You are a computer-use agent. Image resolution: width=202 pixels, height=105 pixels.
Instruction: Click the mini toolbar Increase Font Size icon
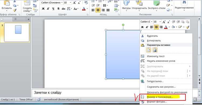tap(164, 22)
